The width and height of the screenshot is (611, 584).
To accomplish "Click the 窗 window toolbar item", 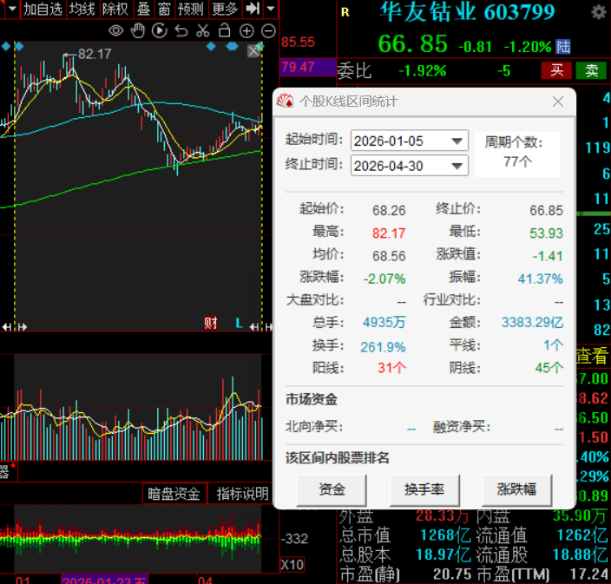I will [x=164, y=9].
